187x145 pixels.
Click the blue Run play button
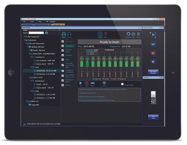(81, 83)
